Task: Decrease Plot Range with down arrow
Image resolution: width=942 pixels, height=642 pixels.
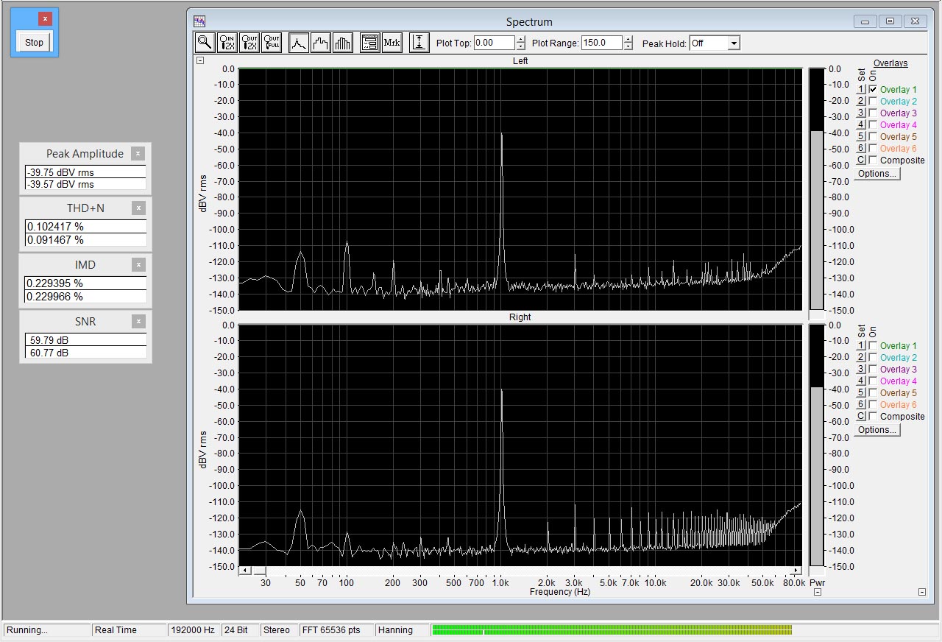Action: pos(628,46)
